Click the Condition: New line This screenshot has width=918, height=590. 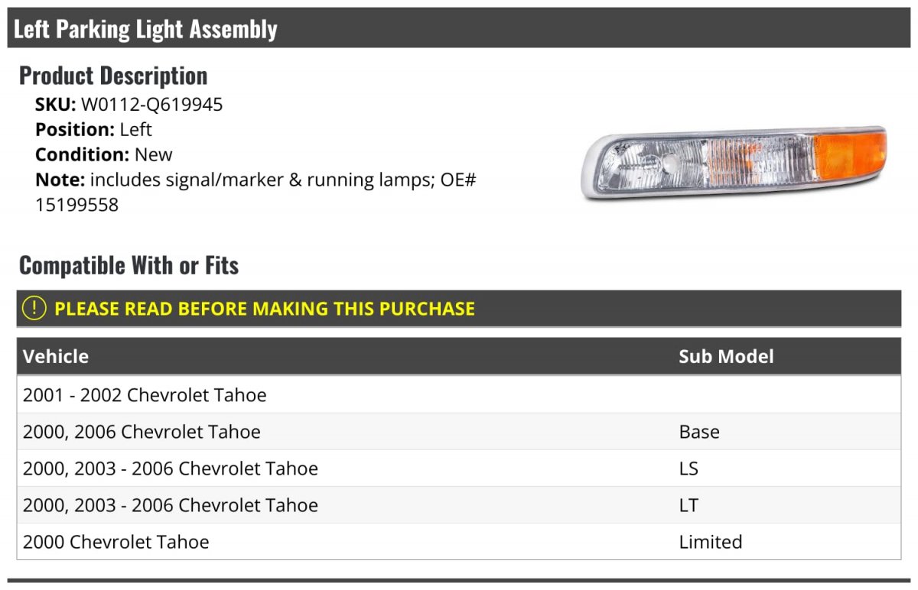click(104, 154)
